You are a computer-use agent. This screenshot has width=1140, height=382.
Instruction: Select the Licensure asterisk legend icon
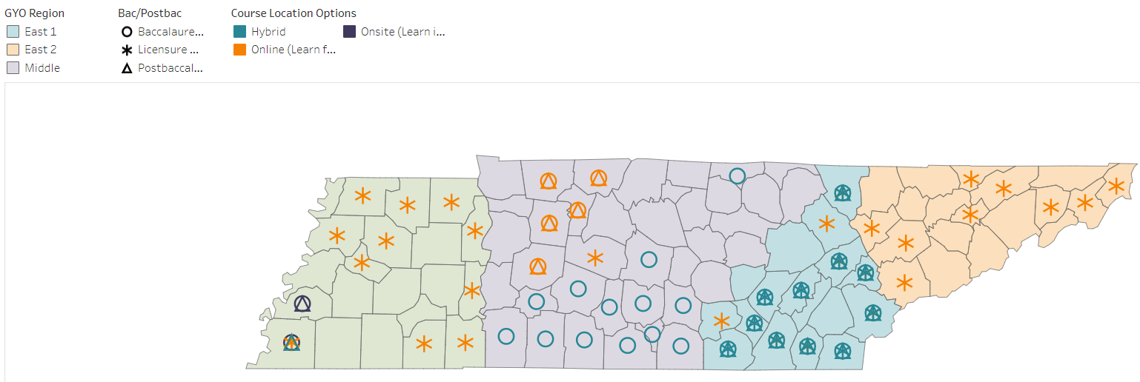[x=127, y=50]
